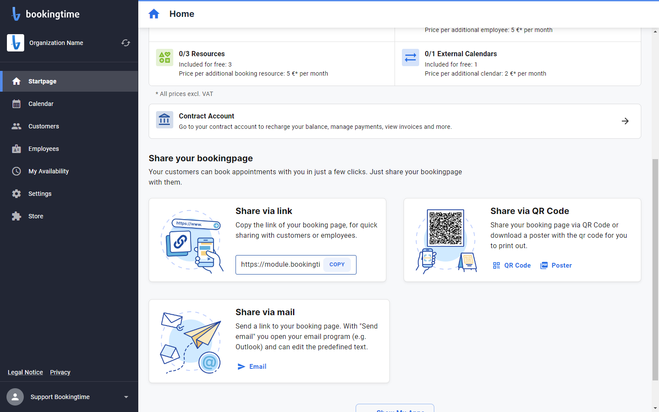Open the Legal Notice link

click(x=25, y=372)
